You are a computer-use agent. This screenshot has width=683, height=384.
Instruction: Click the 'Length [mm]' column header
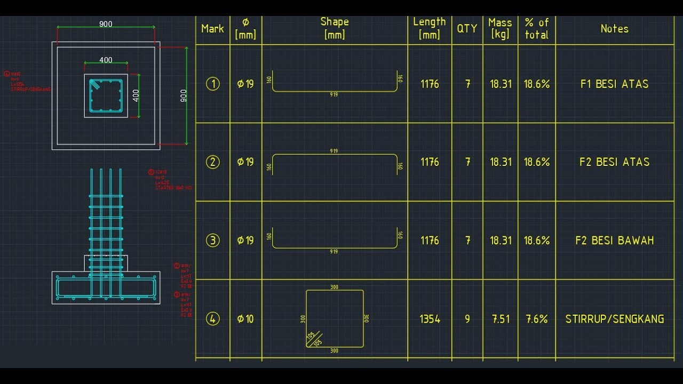(429, 28)
